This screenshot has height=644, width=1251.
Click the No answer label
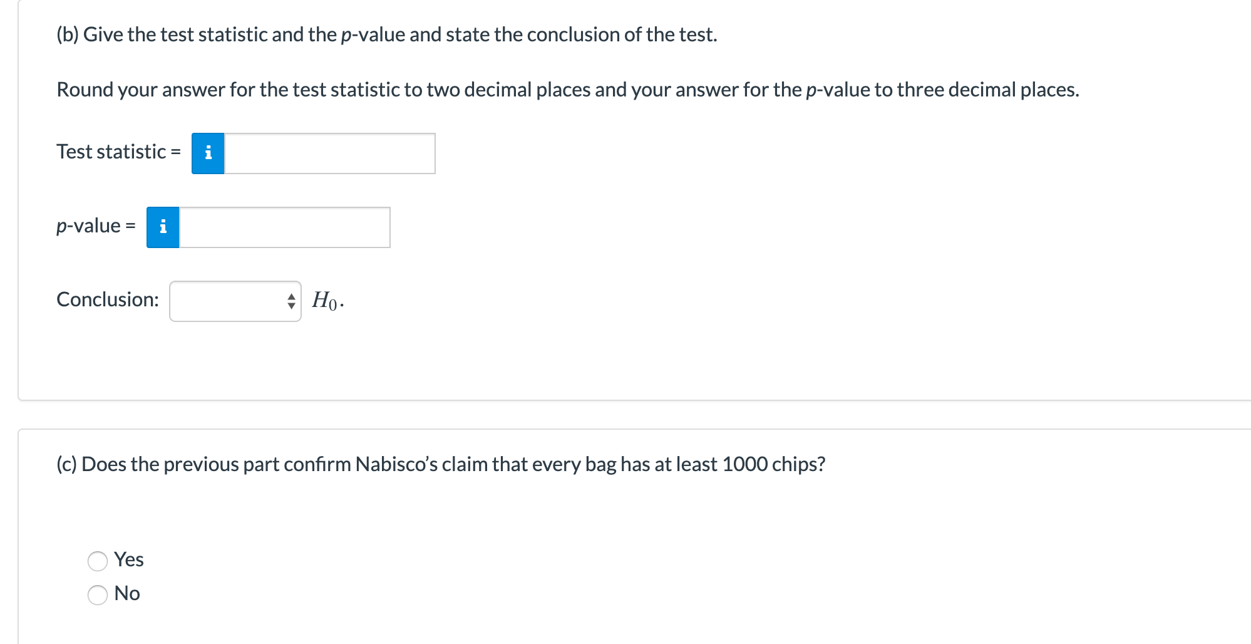(127, 593)
